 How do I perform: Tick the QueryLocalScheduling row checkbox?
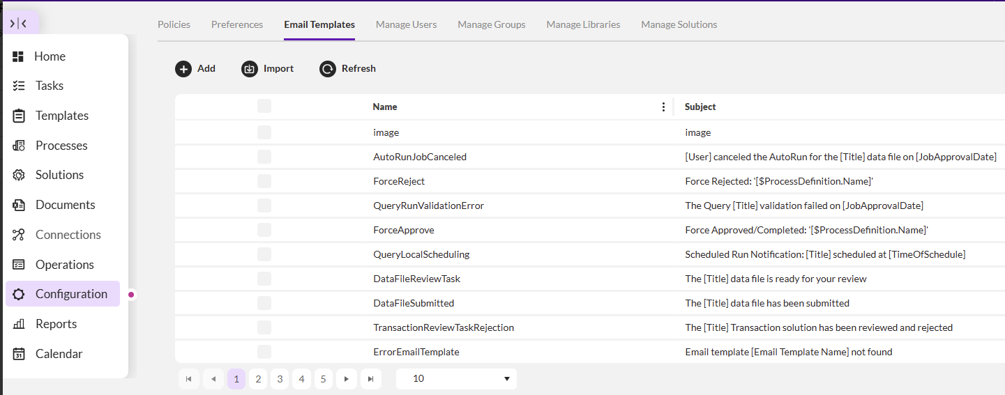pos(264,254)
